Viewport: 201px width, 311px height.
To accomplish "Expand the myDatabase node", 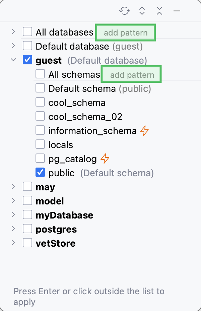I will click(13, 214).
